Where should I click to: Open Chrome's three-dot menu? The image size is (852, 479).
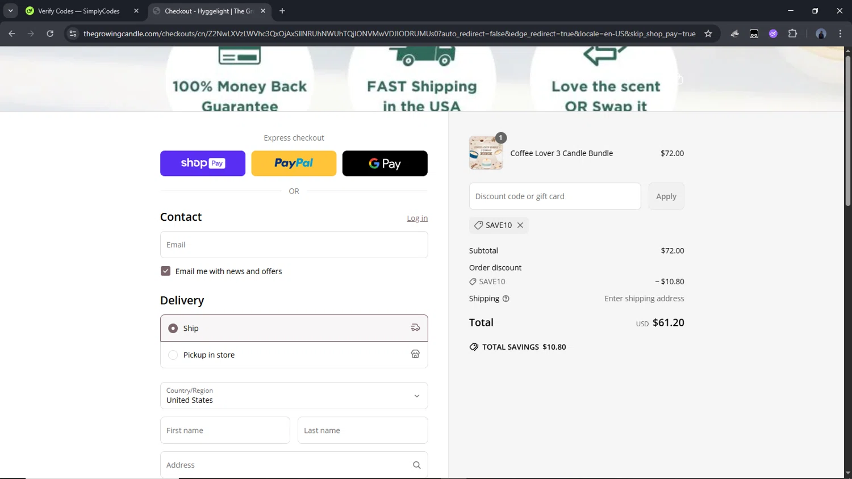coord(840,33)
